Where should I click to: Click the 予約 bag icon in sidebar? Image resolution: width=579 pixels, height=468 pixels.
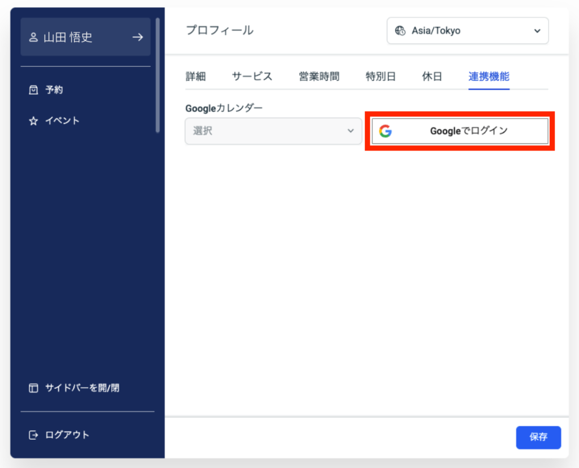coord(33,89)
